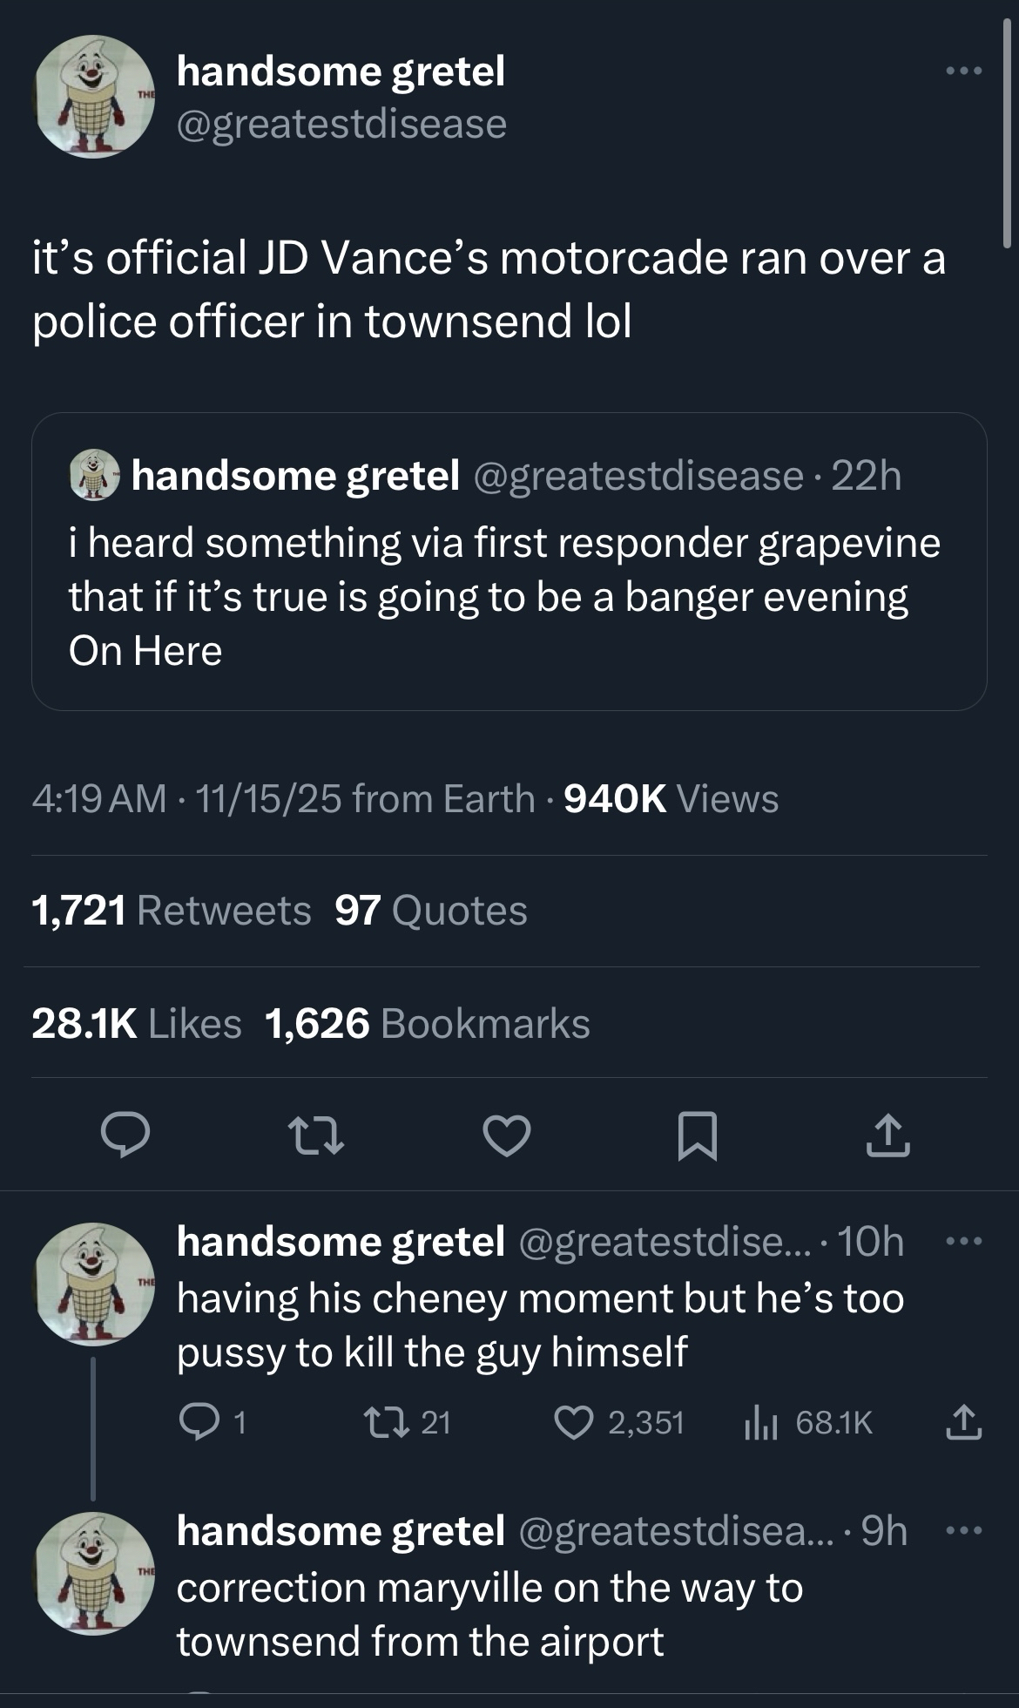Like the main tweet with the heart icon

pyautogui.click(x=507, y=1136)
